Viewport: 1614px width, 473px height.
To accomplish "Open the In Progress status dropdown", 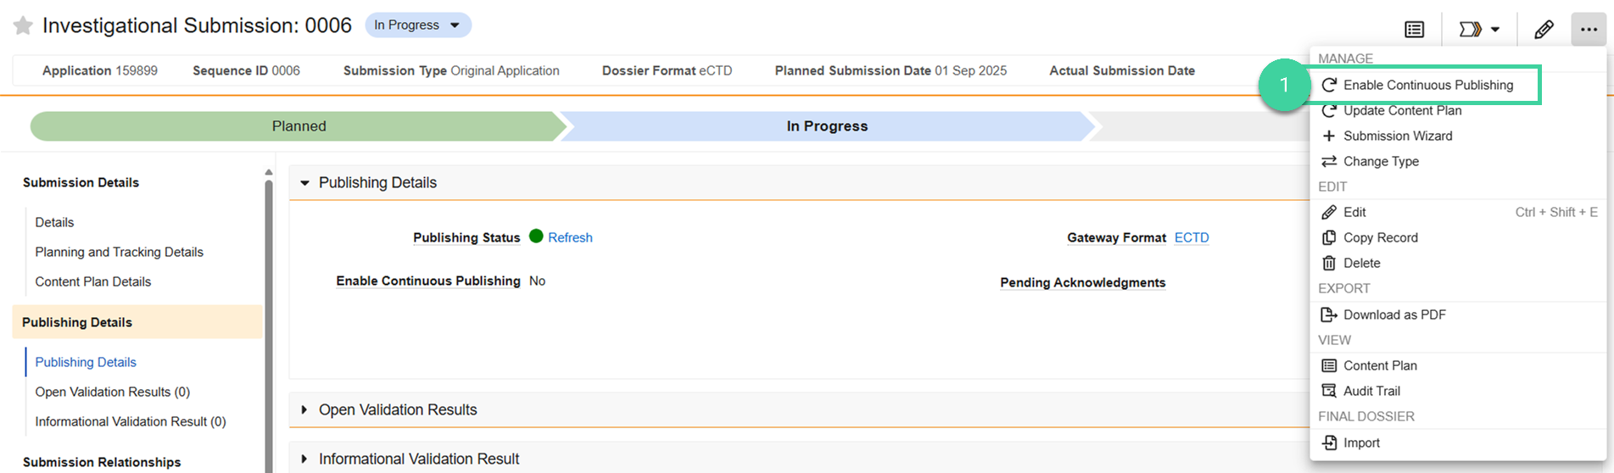I will (x=418, y=25).
